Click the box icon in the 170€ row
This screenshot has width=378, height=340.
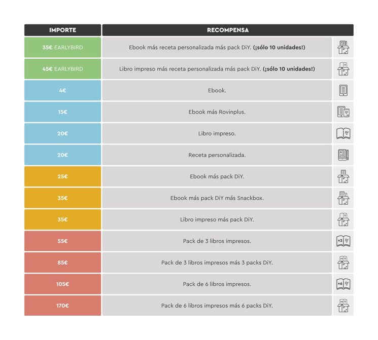(x=343, y=306)
